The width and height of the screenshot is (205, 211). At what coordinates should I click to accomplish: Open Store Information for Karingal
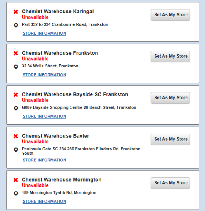click(x=44, y=33)
